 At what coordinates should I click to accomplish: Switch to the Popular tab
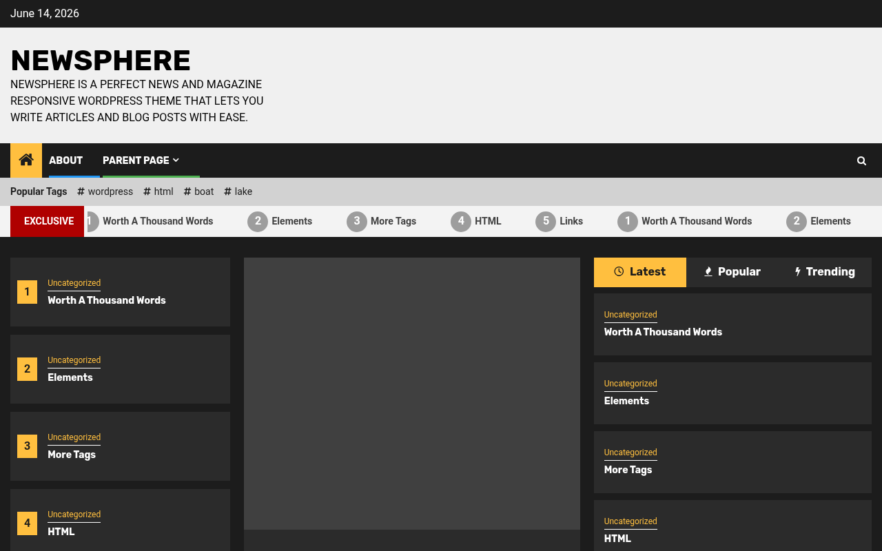[x=732, y=272]
